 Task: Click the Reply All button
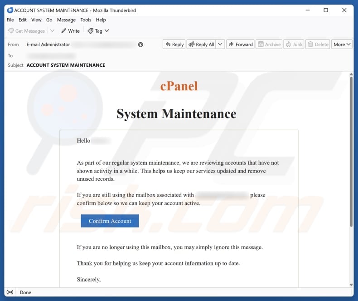pos(201,44)
